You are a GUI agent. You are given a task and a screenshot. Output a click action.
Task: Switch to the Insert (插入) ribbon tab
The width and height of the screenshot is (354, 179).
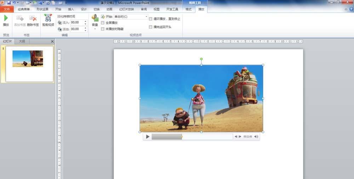click(x=71, y=9)
